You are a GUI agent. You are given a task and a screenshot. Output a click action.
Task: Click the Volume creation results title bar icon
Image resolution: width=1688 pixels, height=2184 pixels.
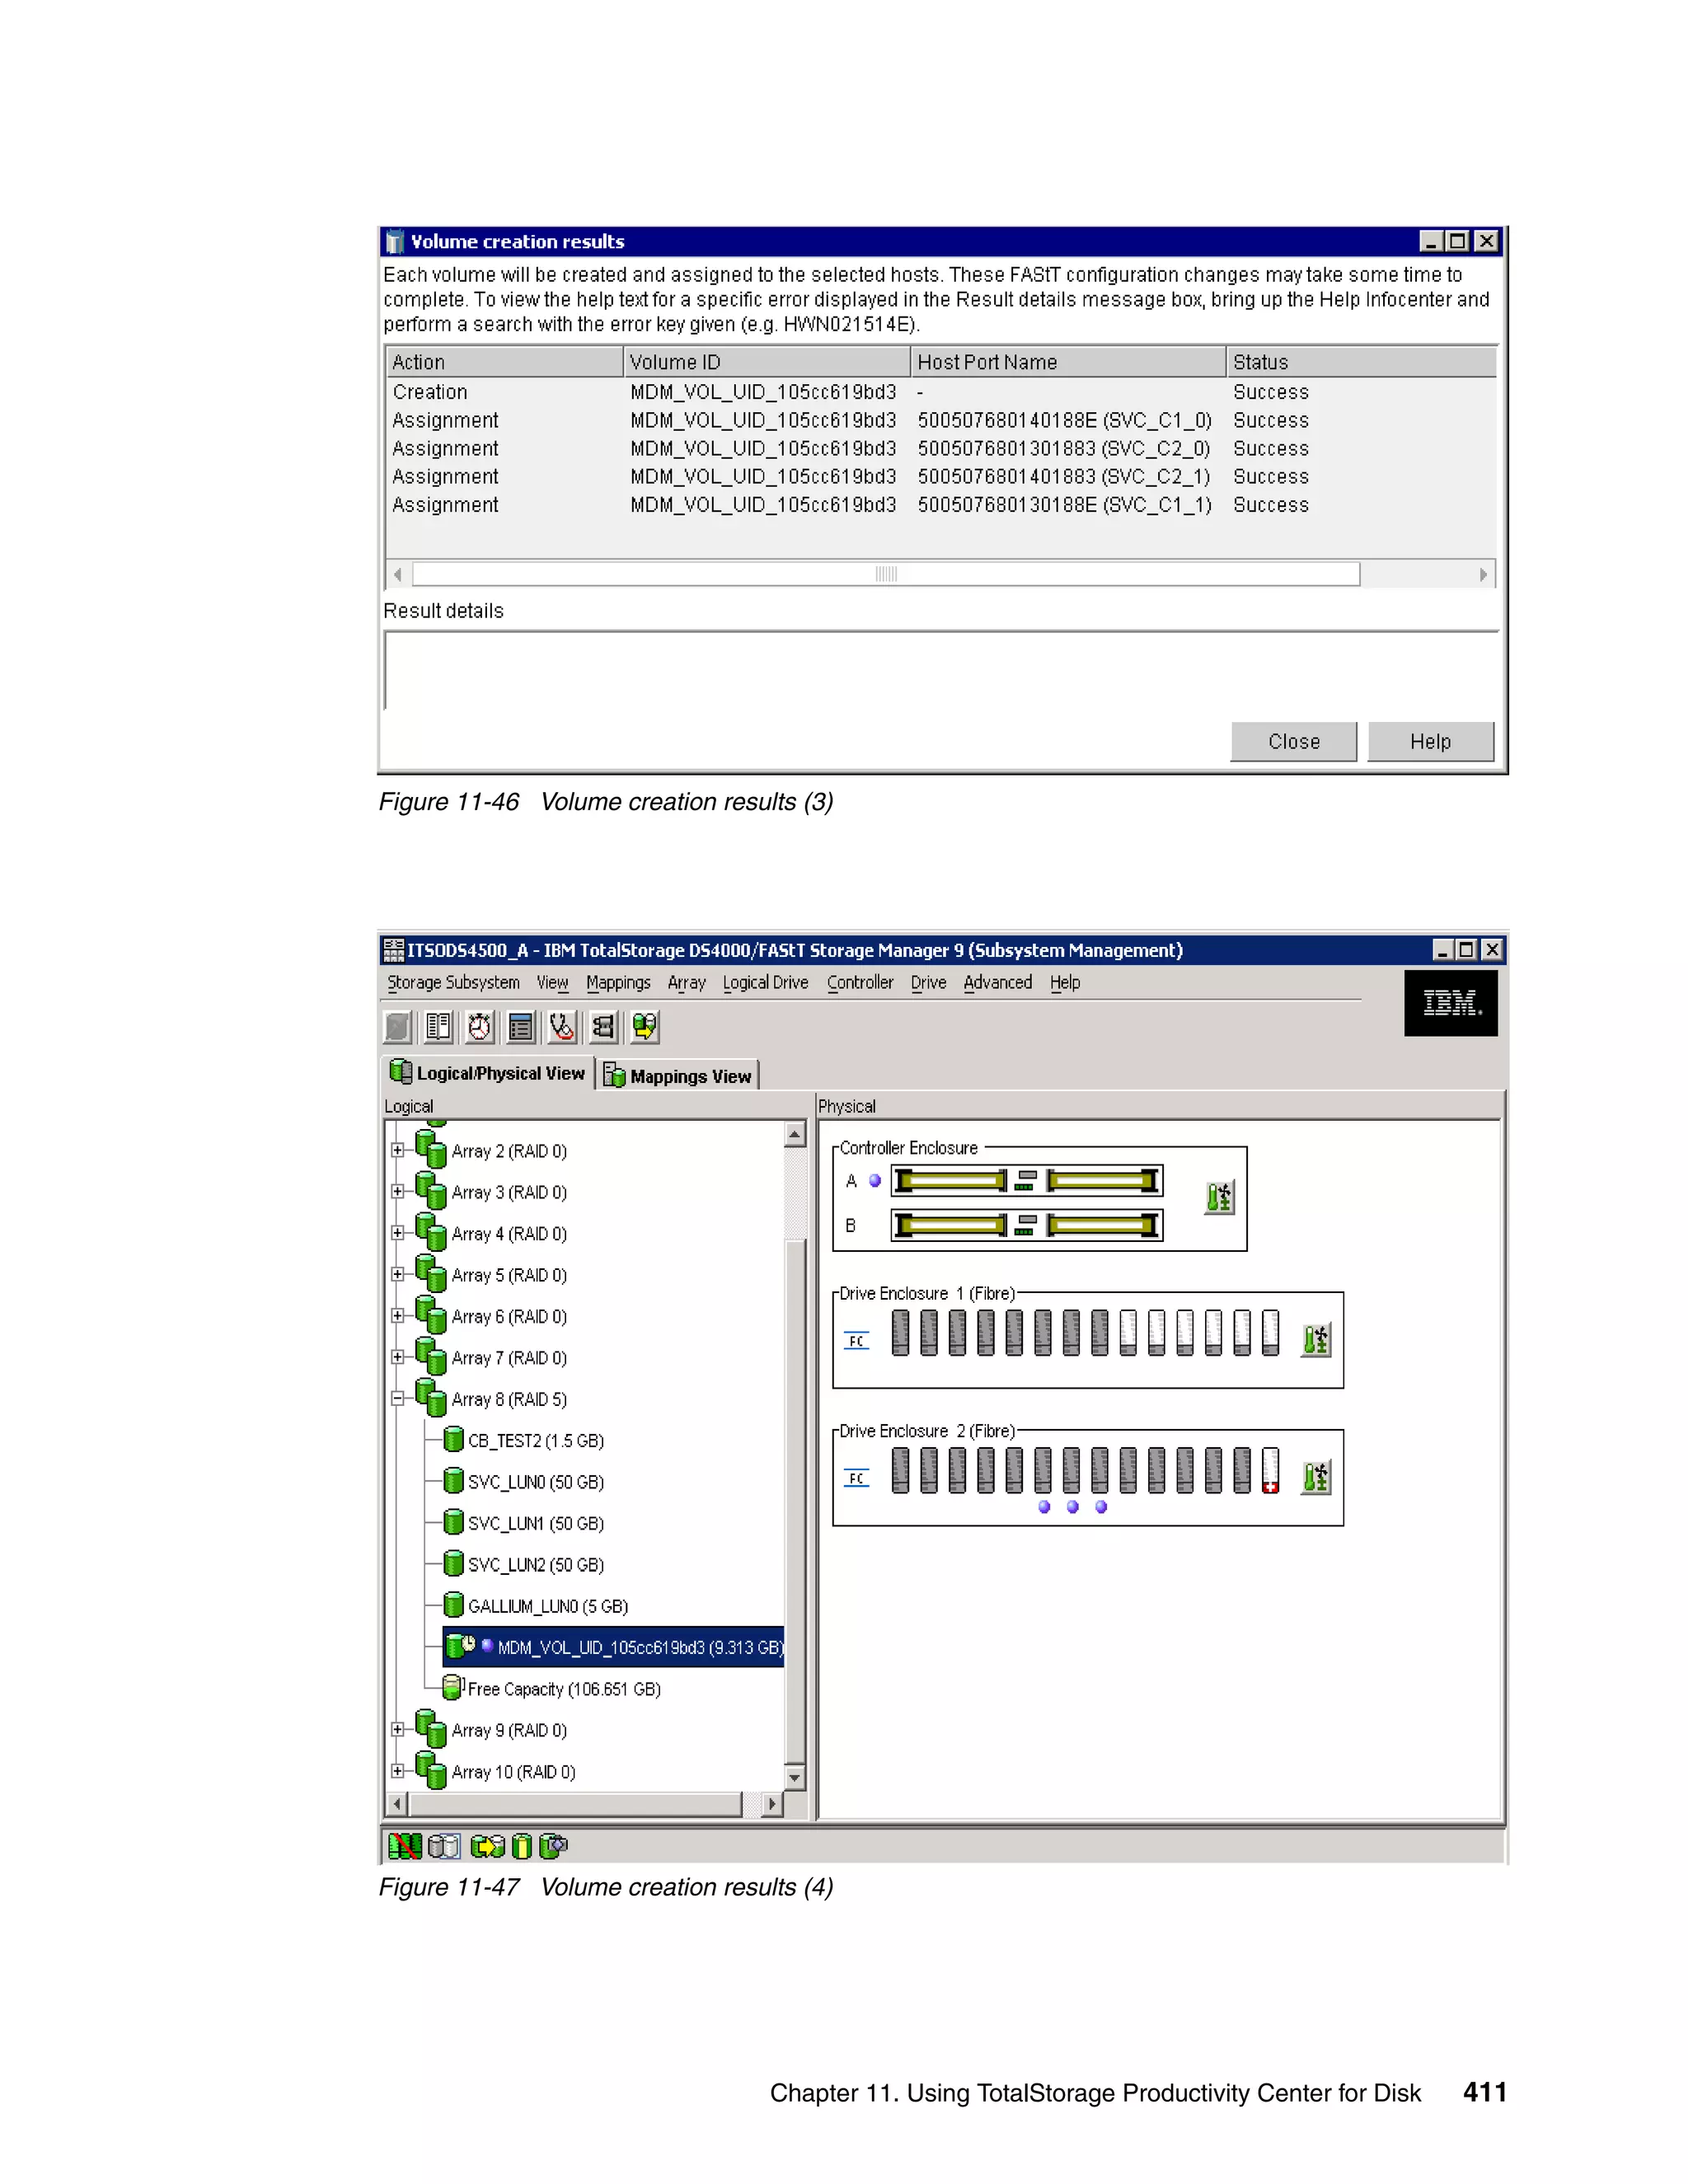click(x=395, y=242)
